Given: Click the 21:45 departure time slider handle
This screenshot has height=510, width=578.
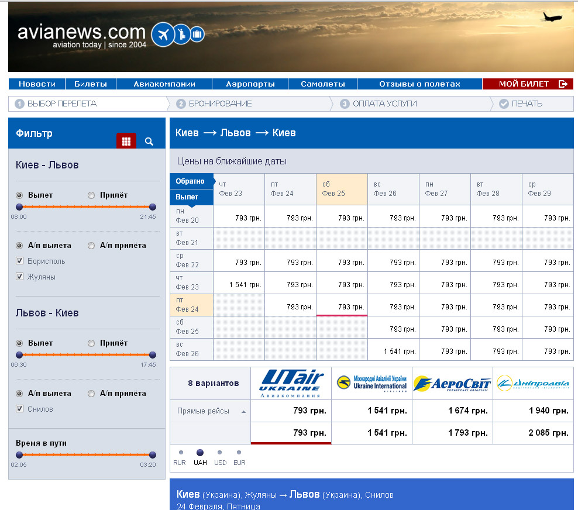Looking at the screenshot, I should click(x=153, y=206).
